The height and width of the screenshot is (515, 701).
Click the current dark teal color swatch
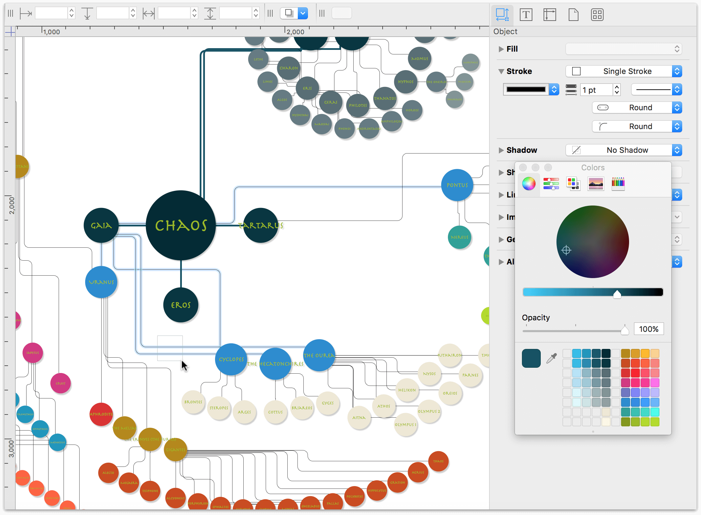(531, 358)
